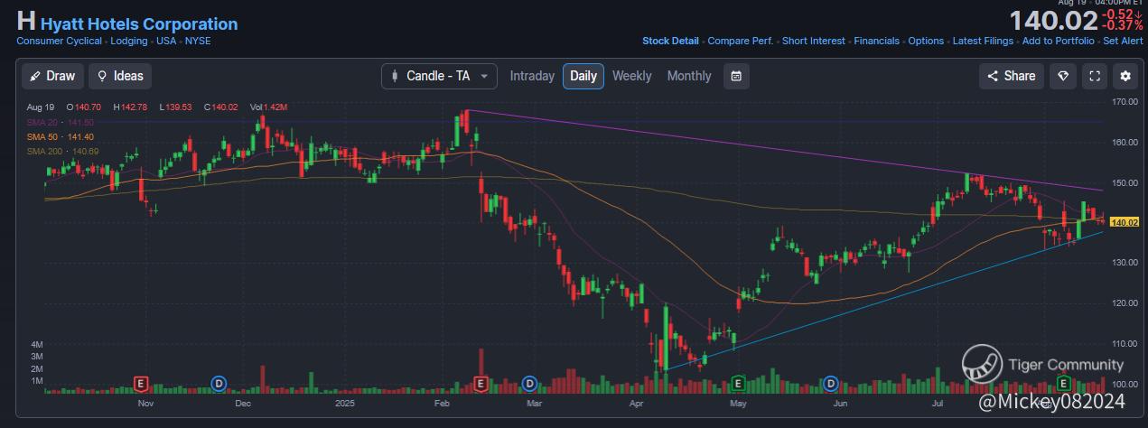This screenshot has width=1148, height=428.
Task: Open the date range calendar icon
Action: [736, 76]
